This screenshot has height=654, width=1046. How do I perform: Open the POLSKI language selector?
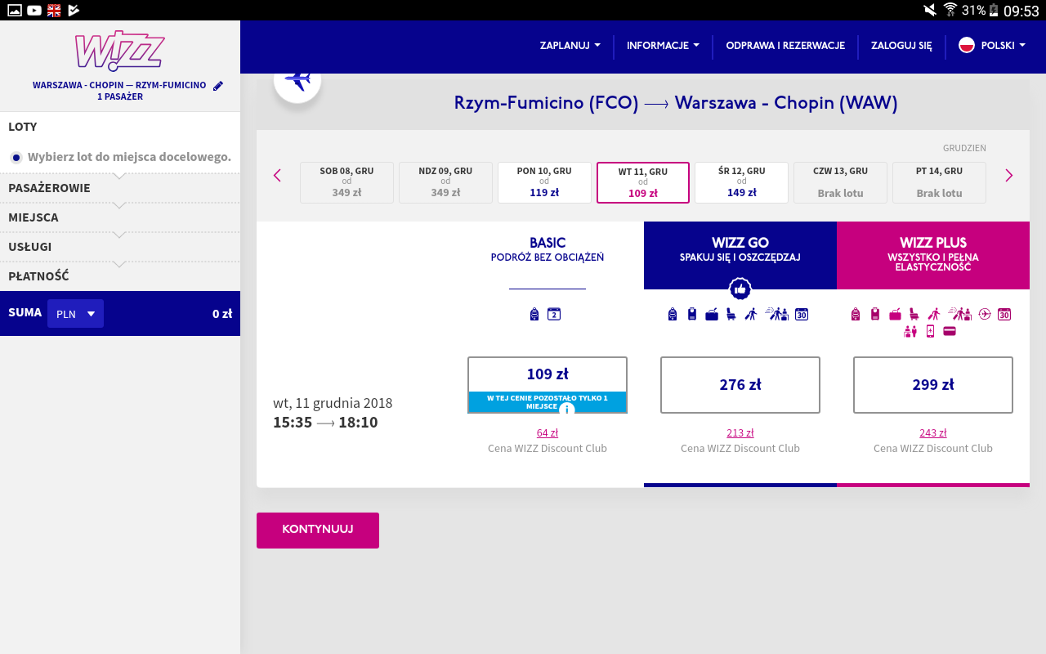[x=992, y=46]
